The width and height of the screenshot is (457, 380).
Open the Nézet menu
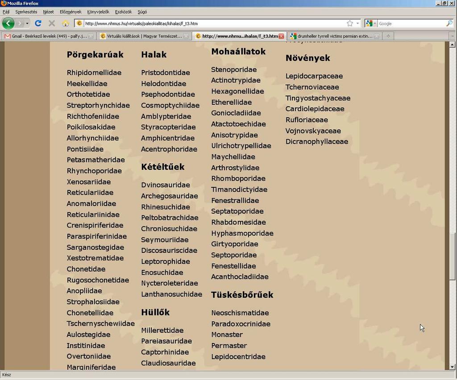(x=48, y=12)
